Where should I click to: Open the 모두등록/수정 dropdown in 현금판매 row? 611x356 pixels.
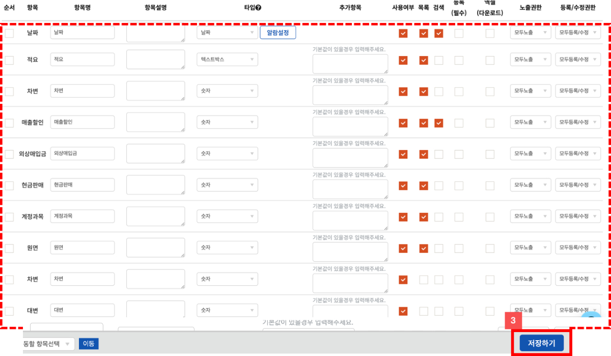(x=578, y=185)
